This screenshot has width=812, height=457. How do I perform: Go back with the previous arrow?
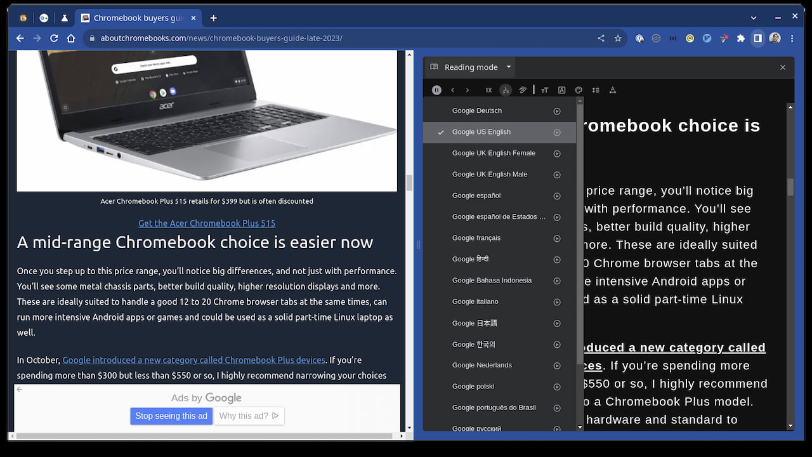pos(452,89)
